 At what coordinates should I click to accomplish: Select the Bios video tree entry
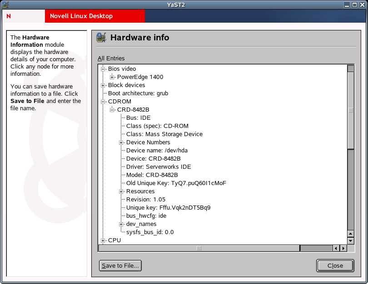click(x=122, y=69)
